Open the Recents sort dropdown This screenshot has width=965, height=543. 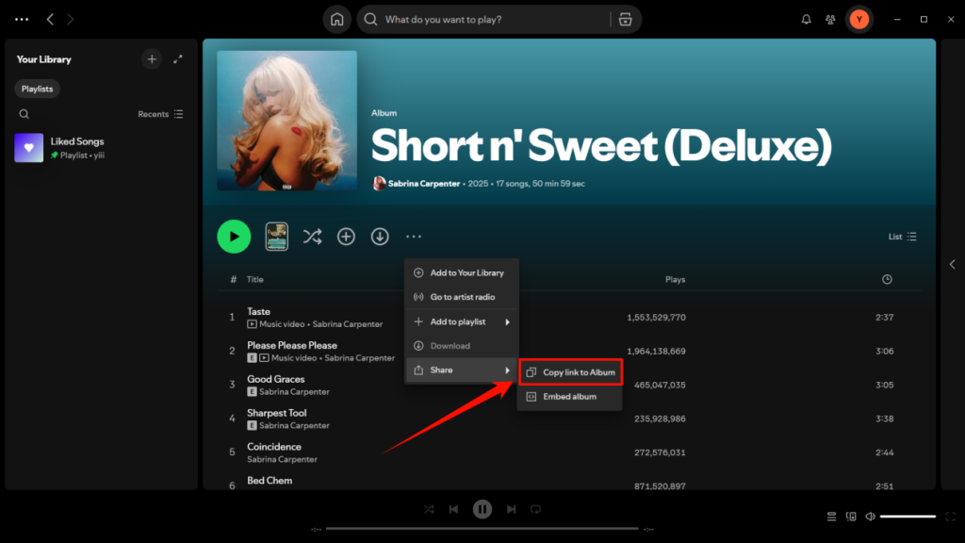[x=160, y=114]
